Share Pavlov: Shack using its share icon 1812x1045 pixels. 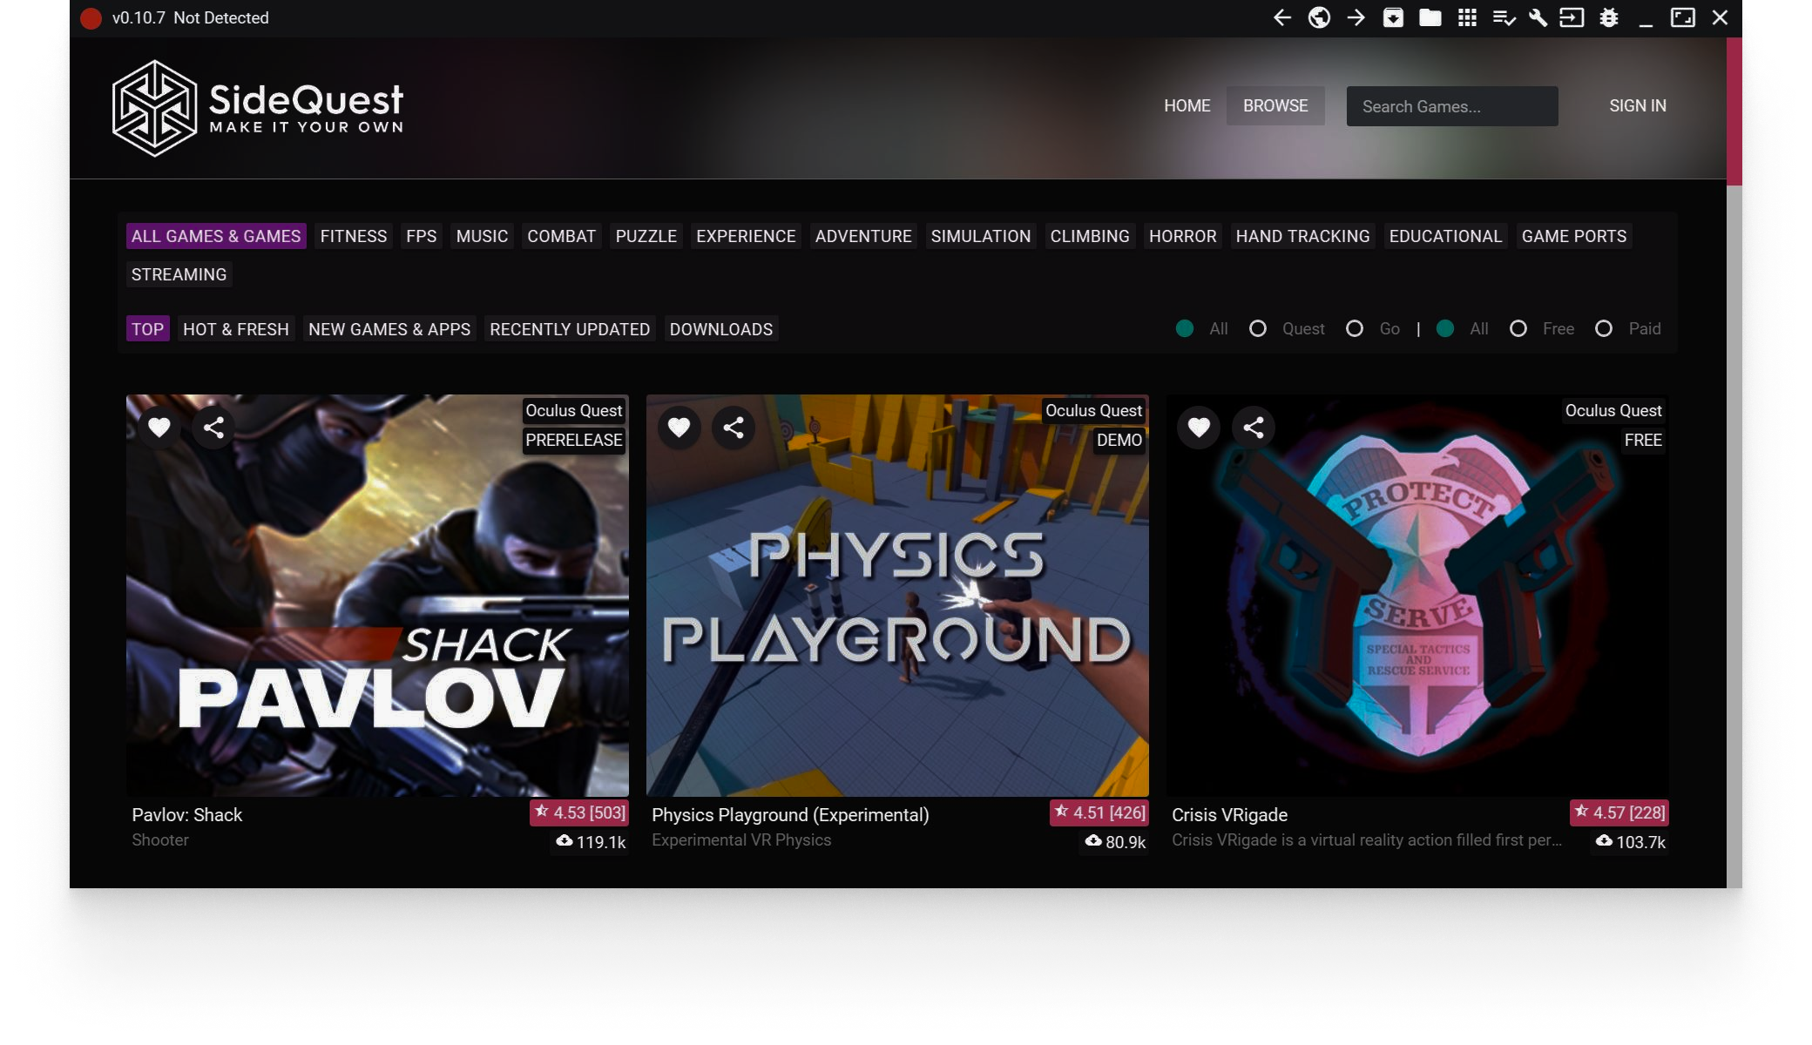click(213, 427)
